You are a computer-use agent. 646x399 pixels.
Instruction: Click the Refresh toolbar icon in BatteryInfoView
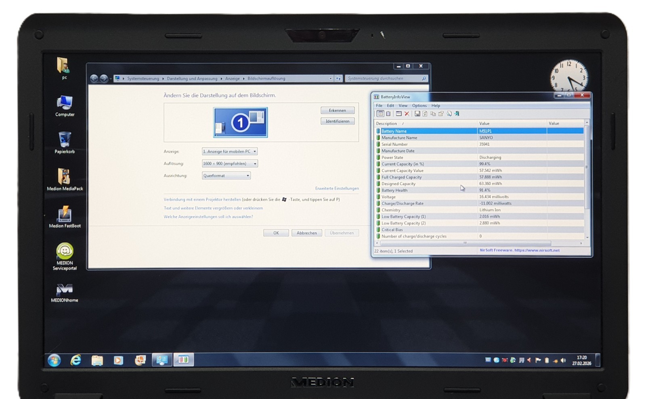click(425, 114)
